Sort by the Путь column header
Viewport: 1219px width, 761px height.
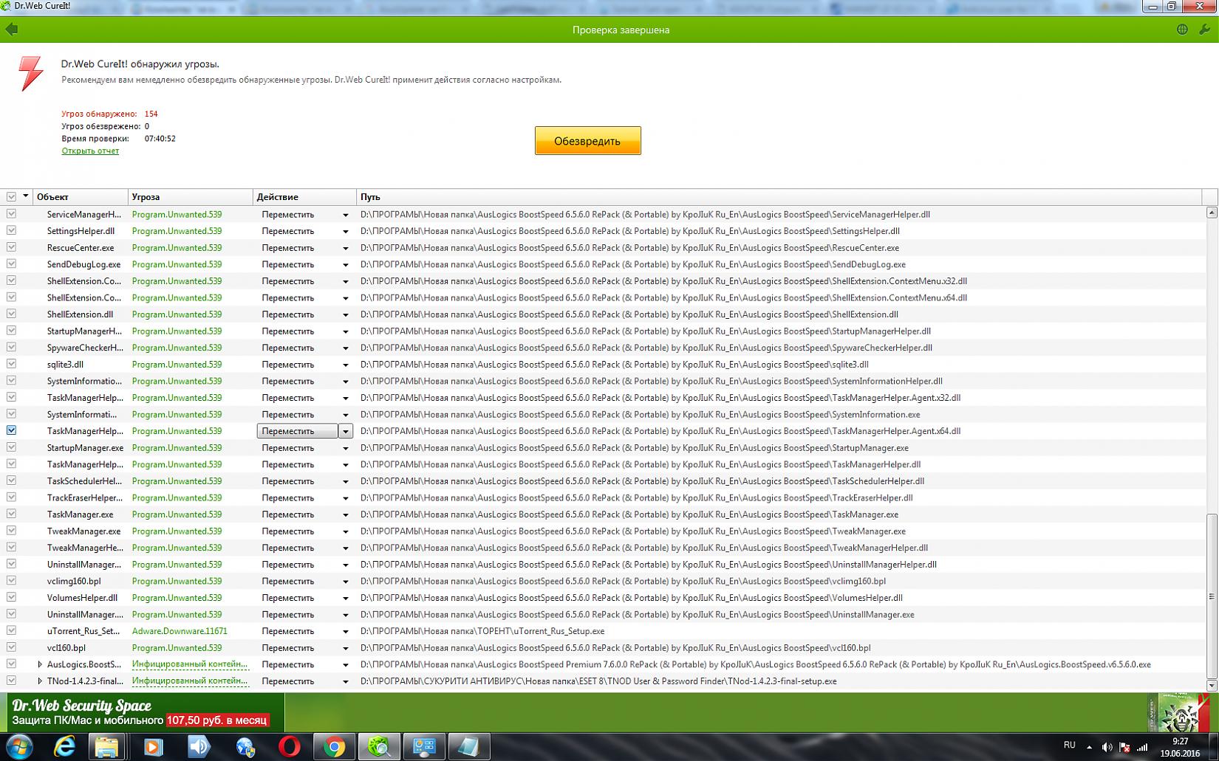point(779,197)
